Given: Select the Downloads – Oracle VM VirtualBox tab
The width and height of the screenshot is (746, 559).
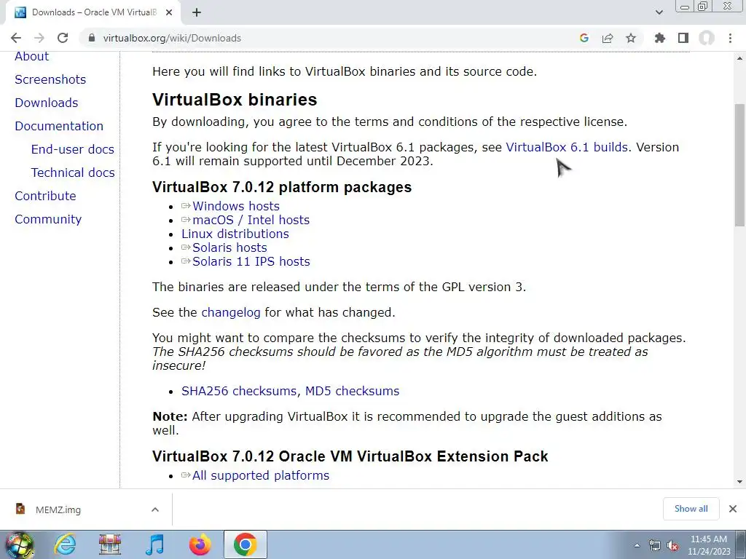Looking at the screenshot, I should (93, 12).
